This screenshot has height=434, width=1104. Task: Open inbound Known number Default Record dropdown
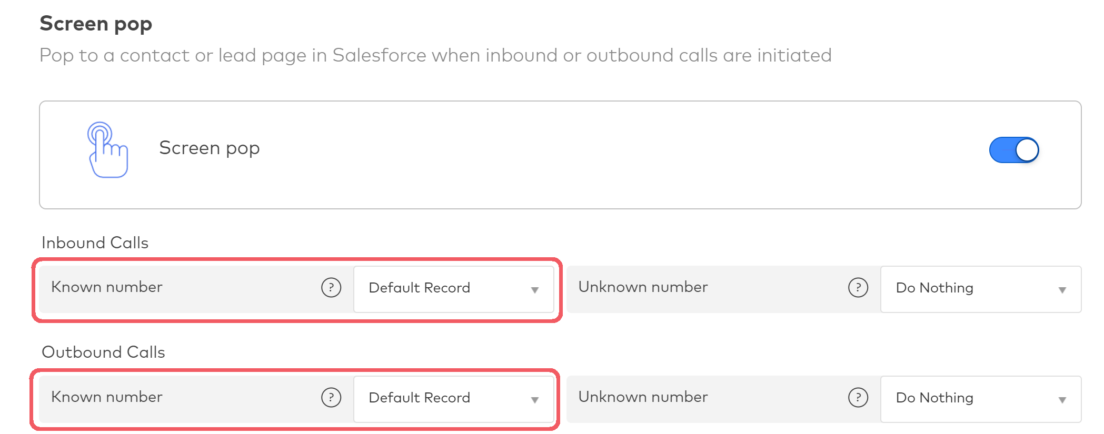453,289
